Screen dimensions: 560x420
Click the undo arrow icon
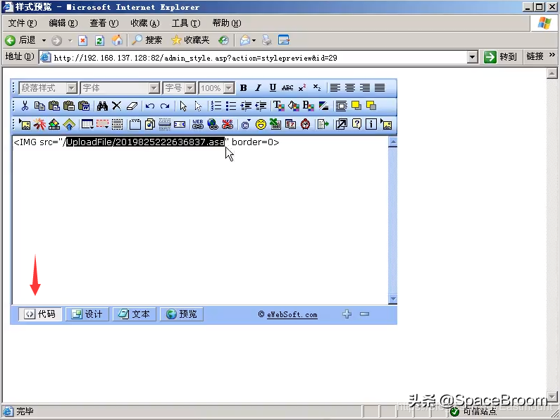(150, 106)
